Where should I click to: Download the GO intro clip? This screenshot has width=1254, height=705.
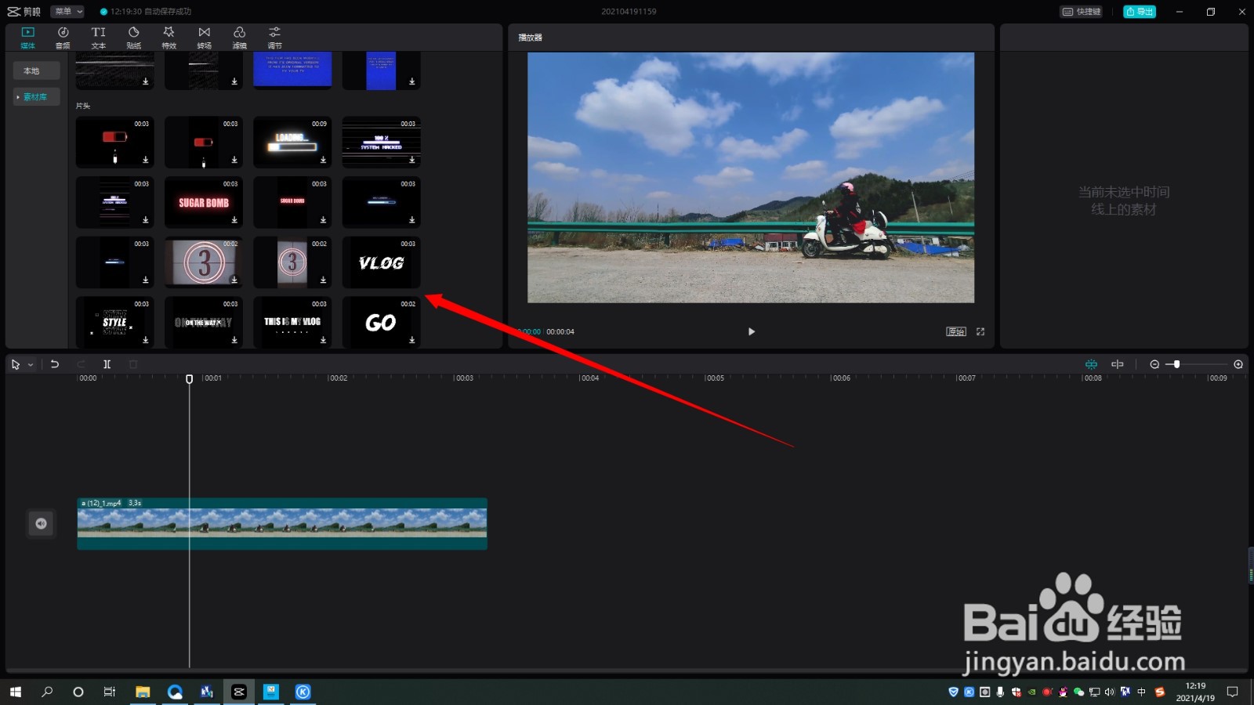(412, 340)
